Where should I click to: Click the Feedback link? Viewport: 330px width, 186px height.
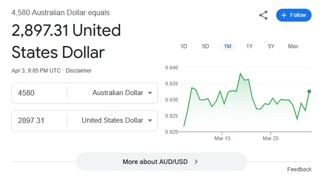tap(299, 169)
